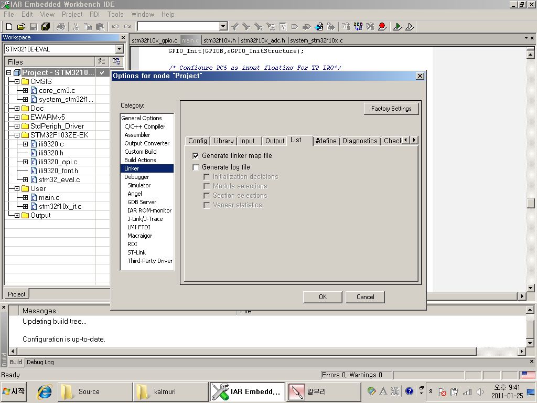Click the Hanja input tray icon
The width and height of the screenshot is (537, 403).
(x=395, y=391)
